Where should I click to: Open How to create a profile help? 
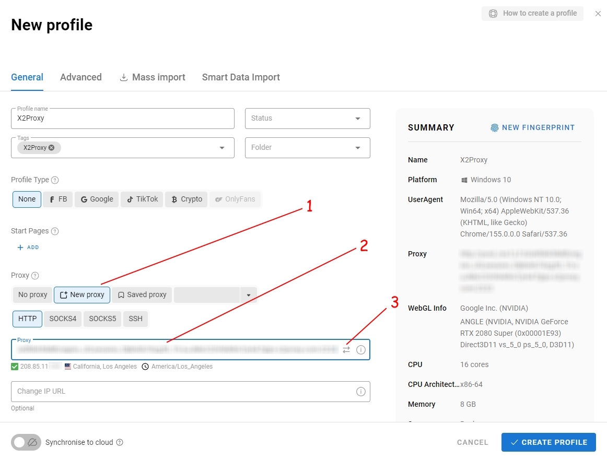click(x=532, y=14)
